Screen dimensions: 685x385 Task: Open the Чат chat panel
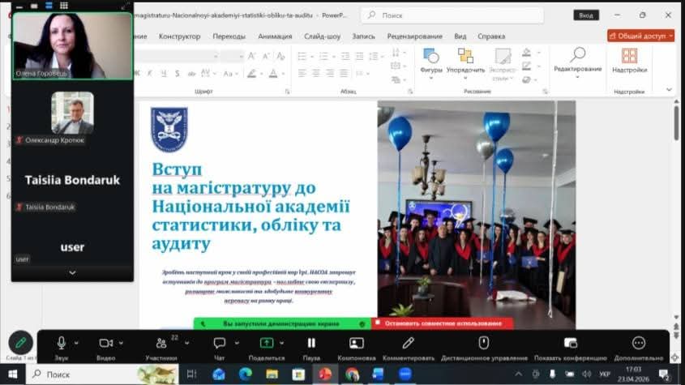click(x=219, y=343)
